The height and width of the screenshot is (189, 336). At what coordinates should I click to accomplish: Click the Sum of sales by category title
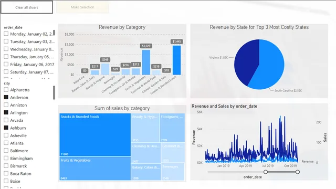tap(122, 108)
